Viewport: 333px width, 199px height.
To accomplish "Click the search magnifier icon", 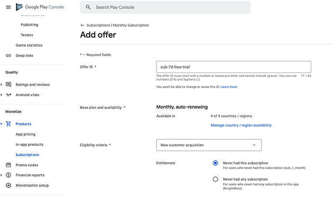I will pos(88,7).
